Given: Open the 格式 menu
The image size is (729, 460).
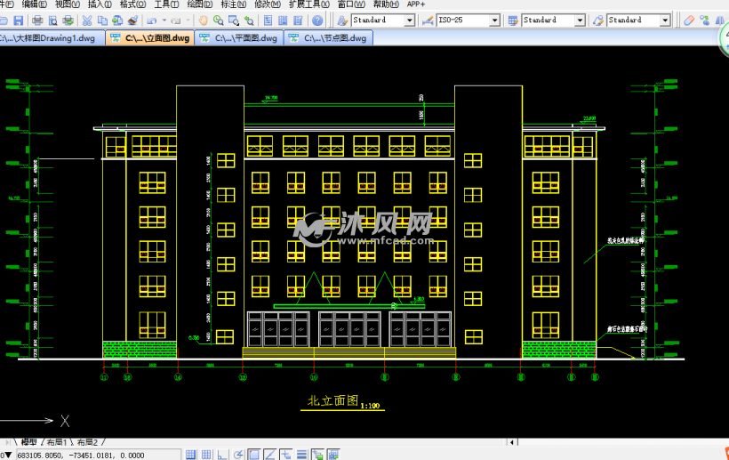Looking at the screenshot, I should point(132,4).
